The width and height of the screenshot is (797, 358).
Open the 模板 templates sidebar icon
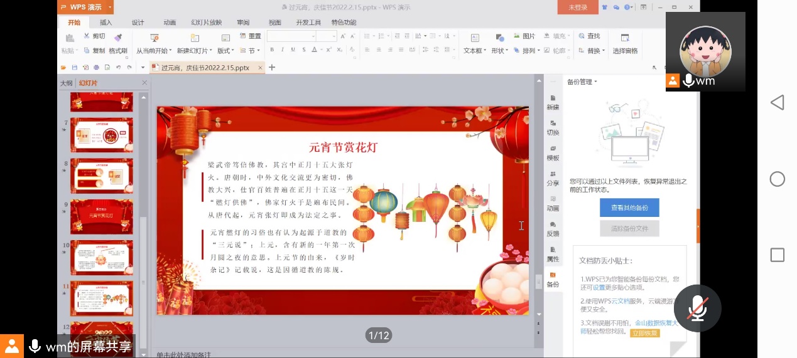tap(553, 152)
